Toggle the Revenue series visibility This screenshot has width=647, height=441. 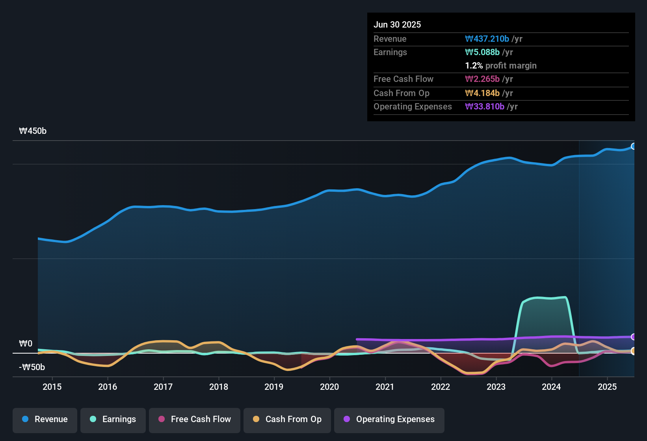(x=45, y=420)
